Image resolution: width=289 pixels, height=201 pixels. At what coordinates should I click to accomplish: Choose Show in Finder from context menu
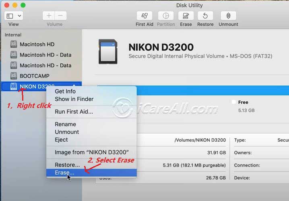click(91, 99)
